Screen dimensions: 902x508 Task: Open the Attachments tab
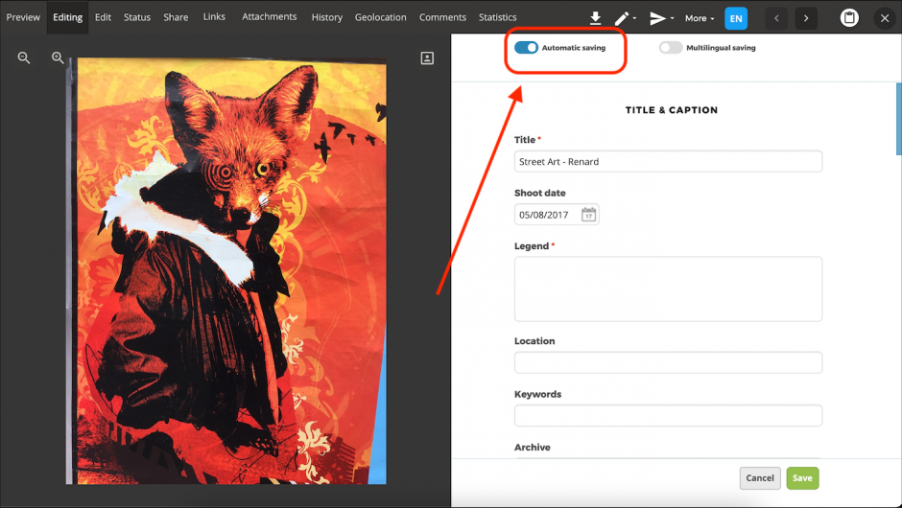pos(270,16)
